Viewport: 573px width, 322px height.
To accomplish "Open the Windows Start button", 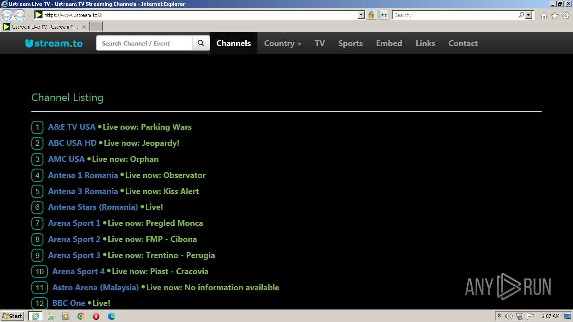I will 13,316.
